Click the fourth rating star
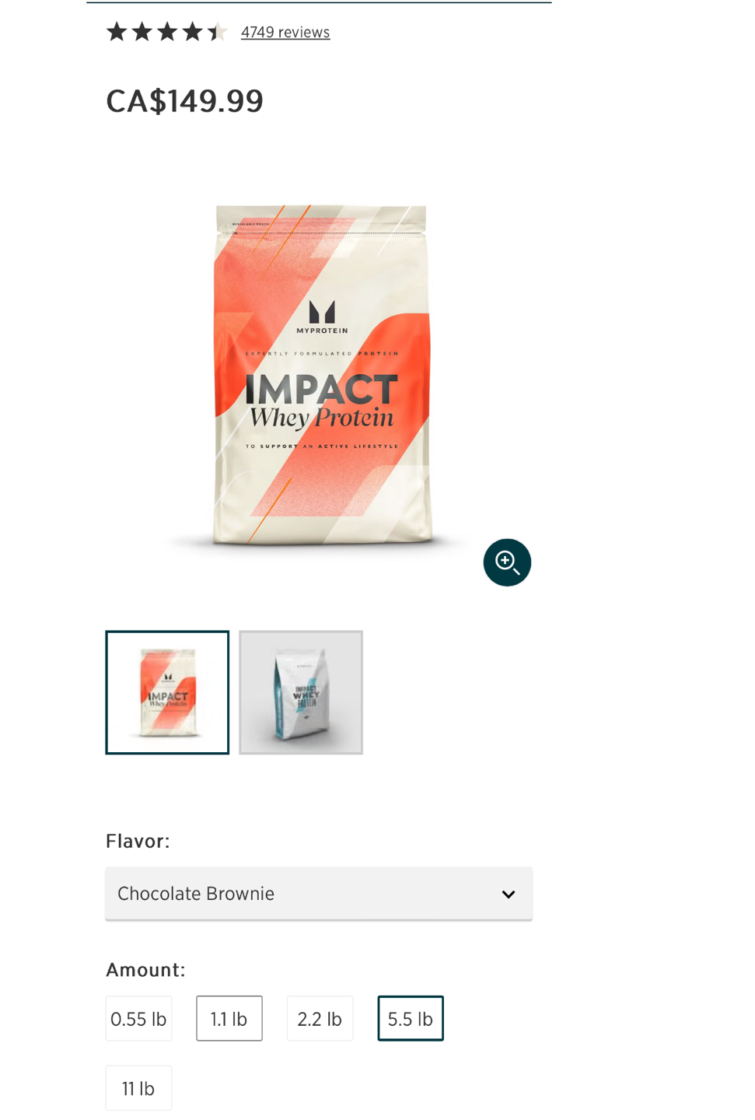 [x=192, y=32]
